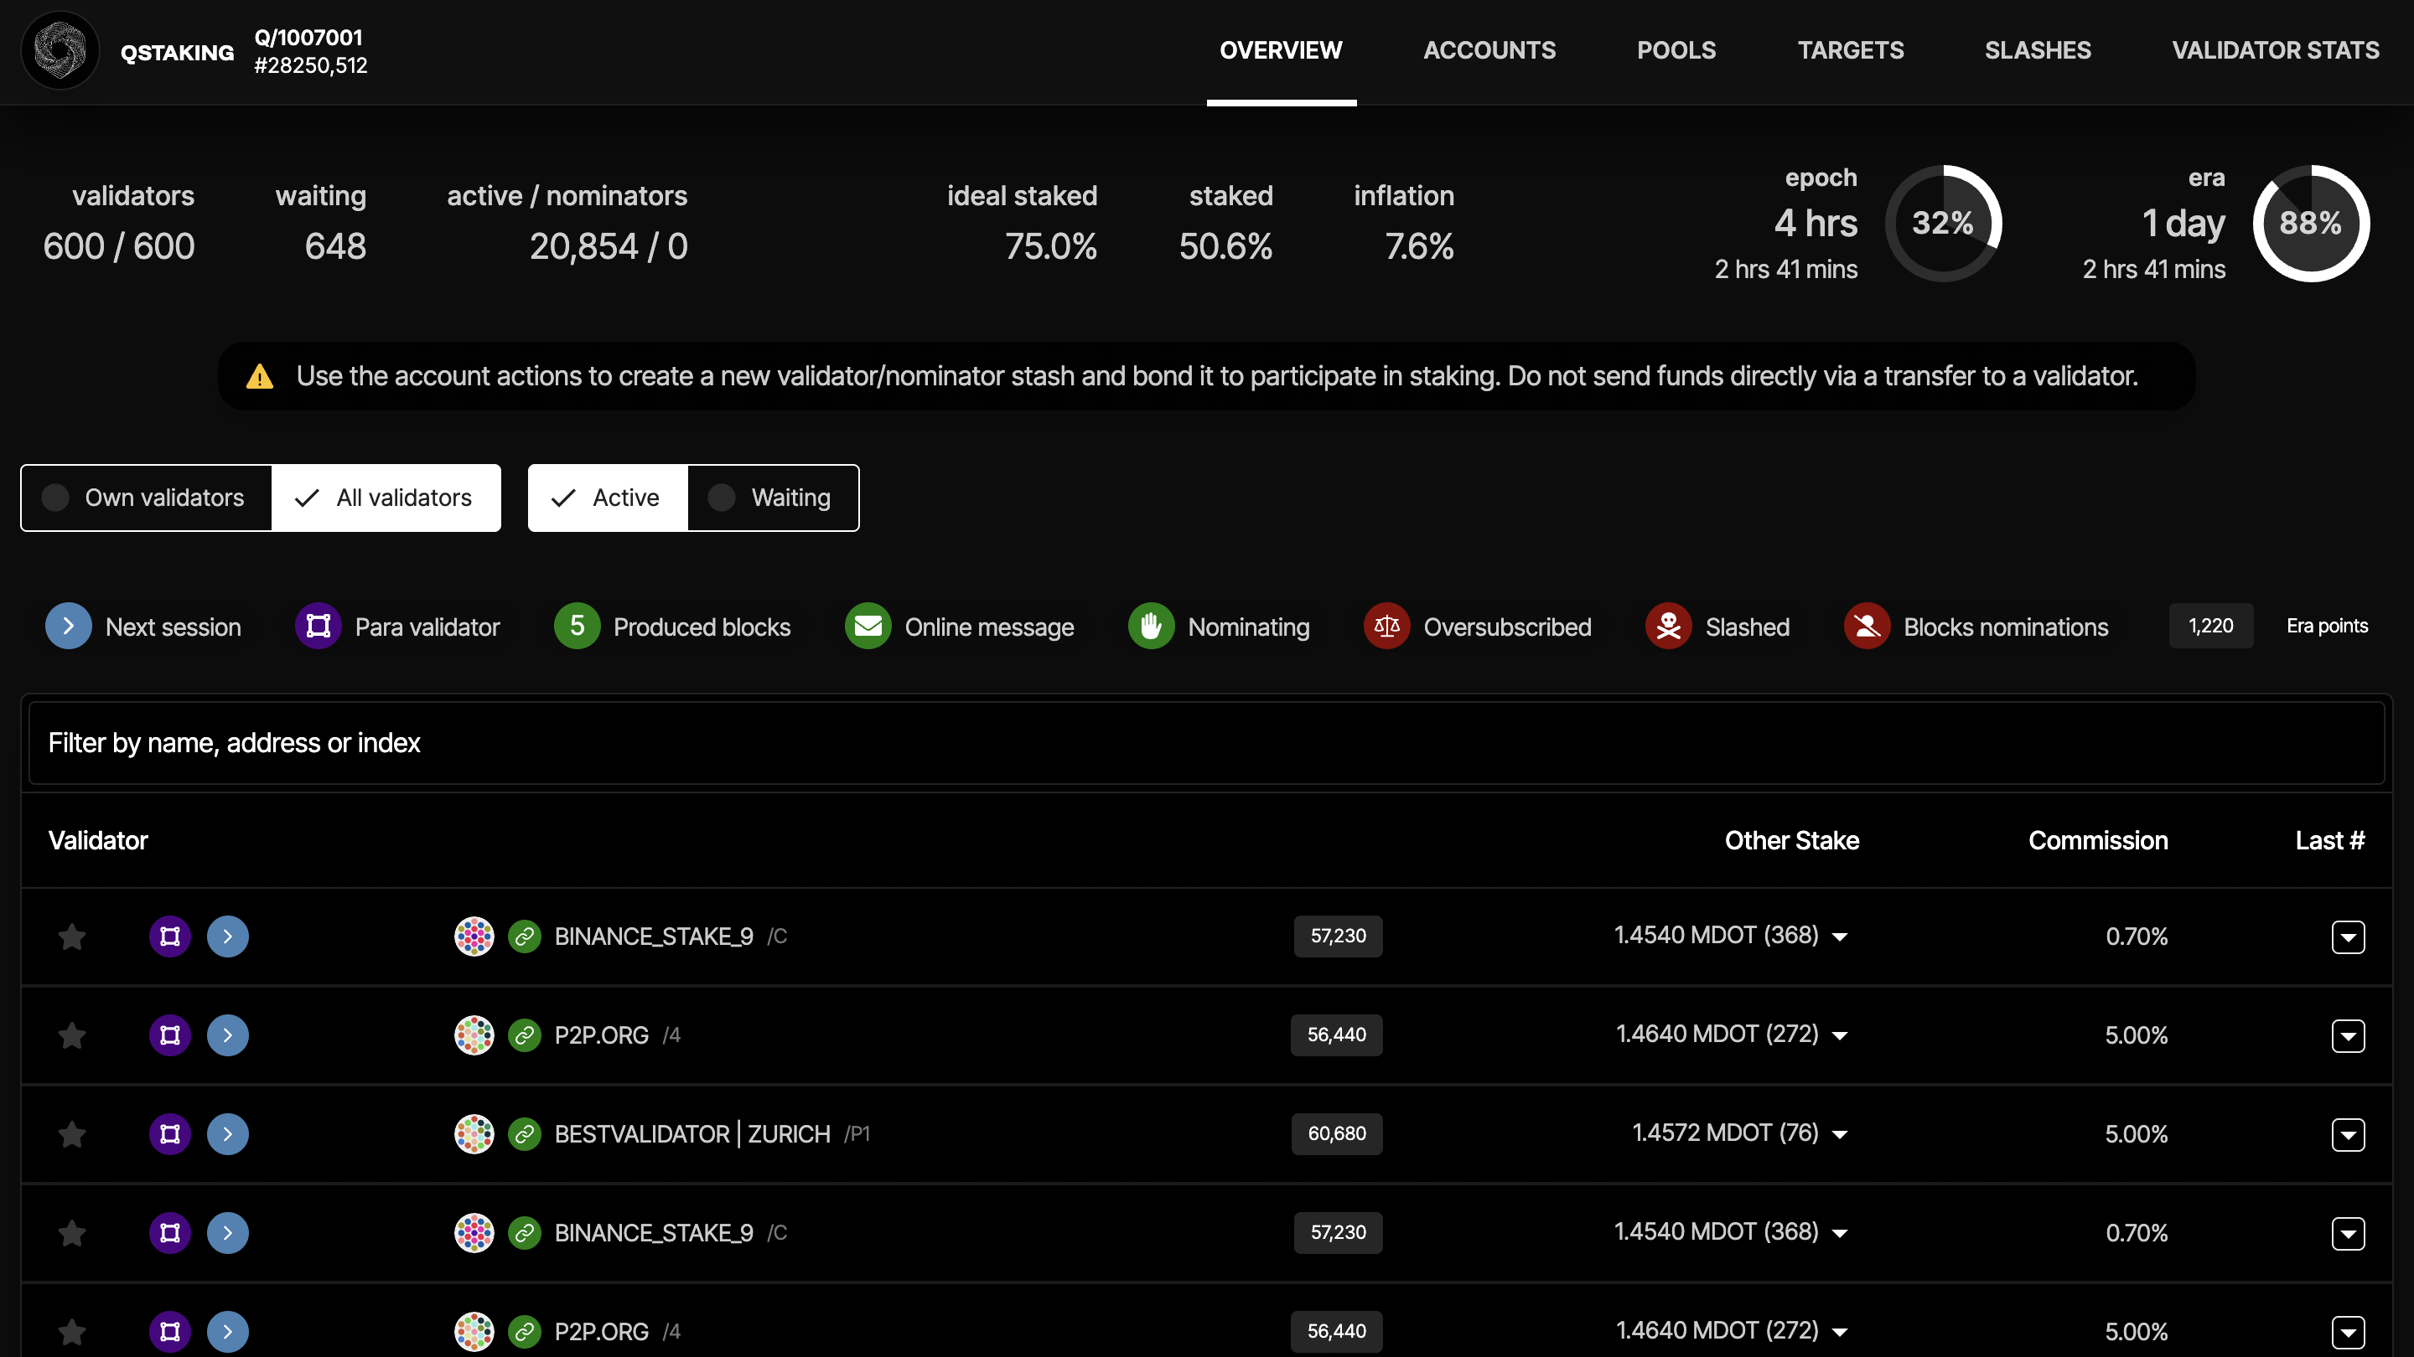Viewport: 2414px width, 1357px height.
Task: Click the Oversubscribed scales legend icon
Action: (x=1387, y=627)
